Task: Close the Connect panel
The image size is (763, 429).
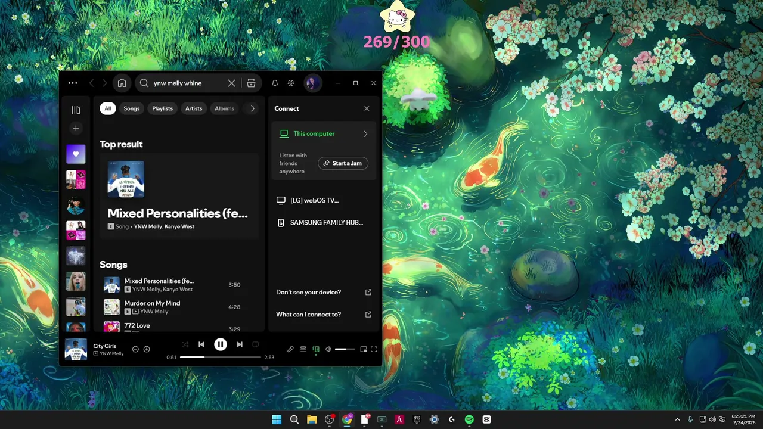Action: pyautogui.click(x=367, y=108)
